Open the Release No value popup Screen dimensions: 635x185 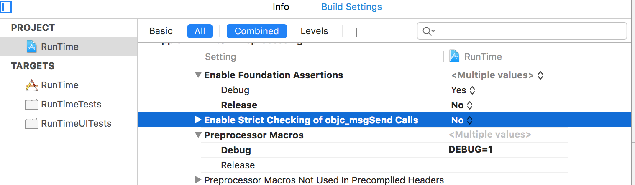click(x=462, y=105)
